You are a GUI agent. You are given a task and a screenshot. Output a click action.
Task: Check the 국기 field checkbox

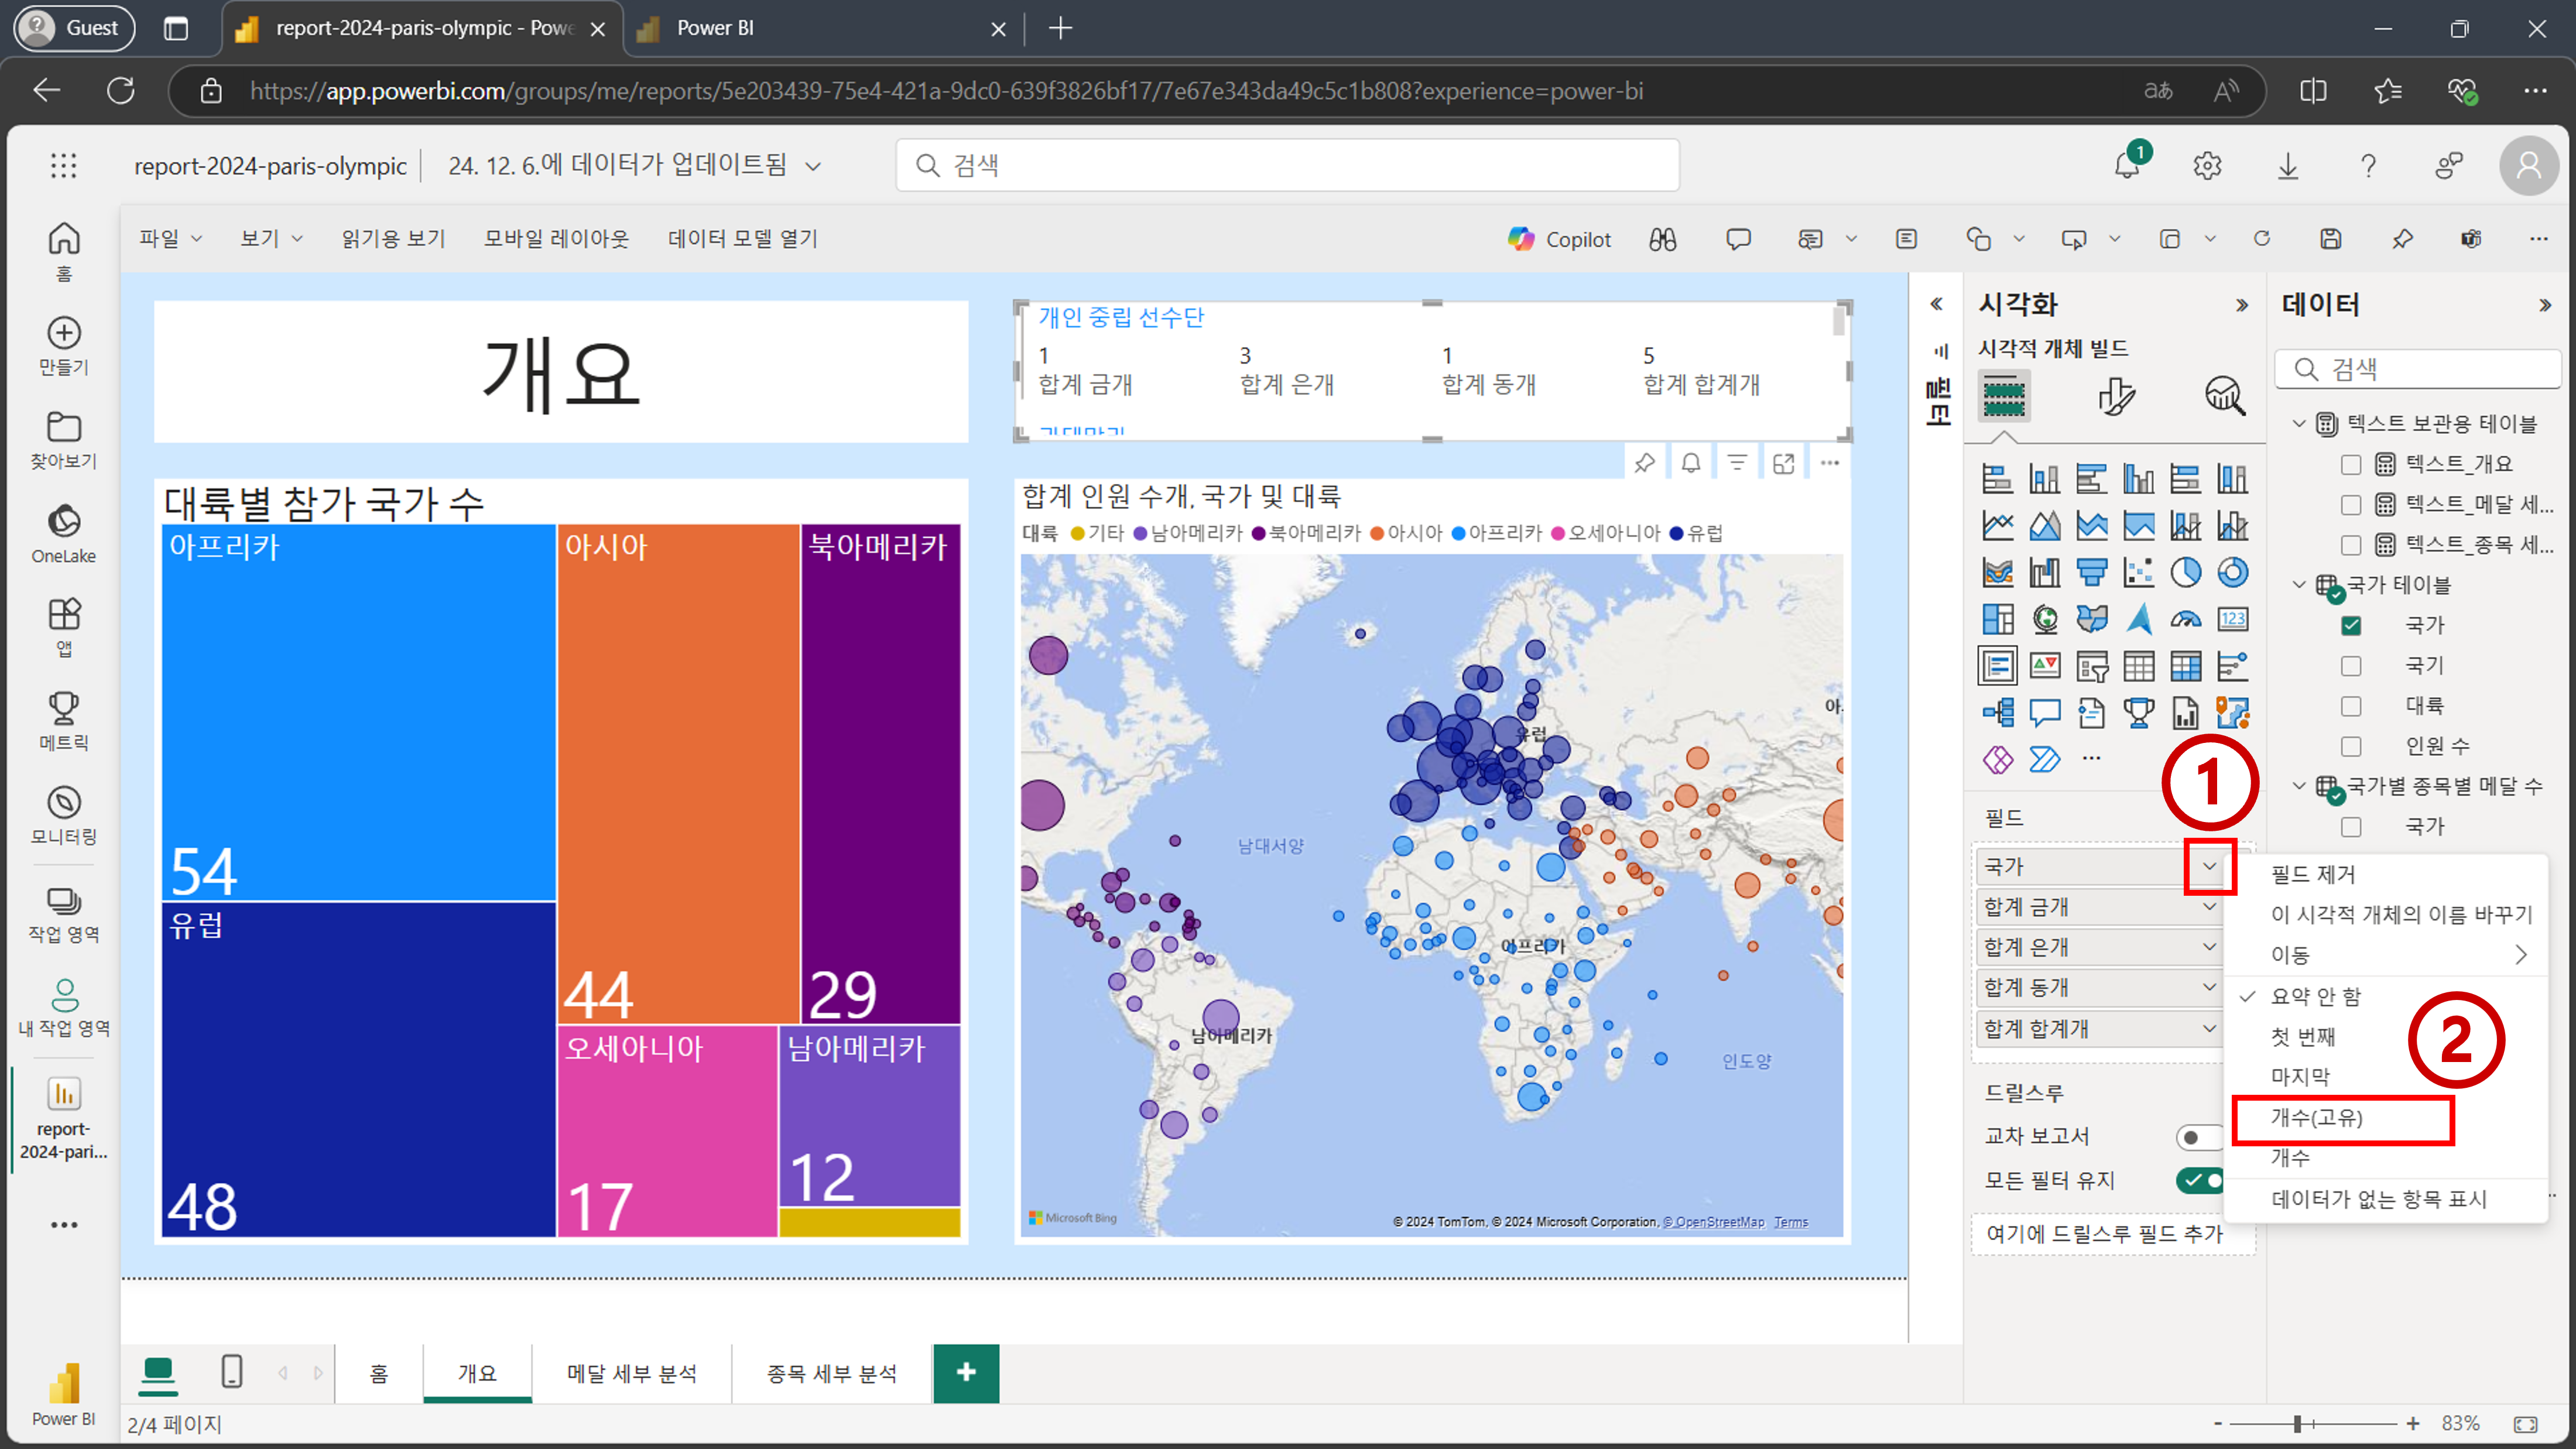[x=2351, y=666]
